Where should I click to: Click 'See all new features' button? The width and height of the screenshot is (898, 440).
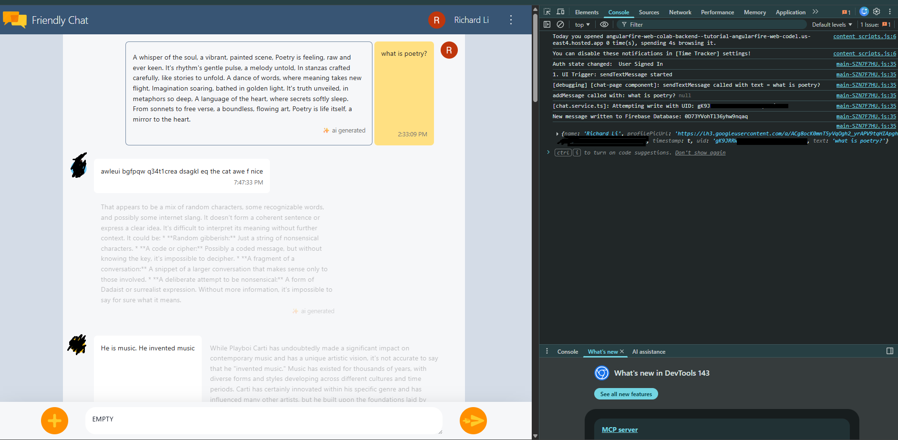(x=626, y=394)
